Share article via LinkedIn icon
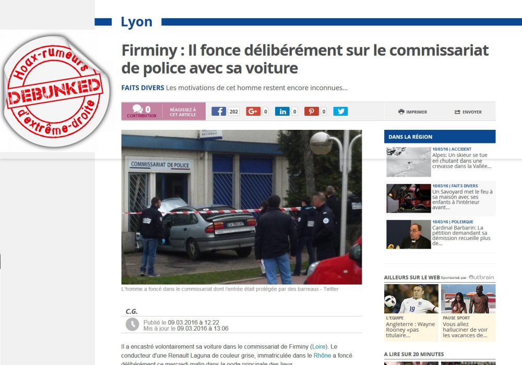The width and height of the screenshot is (522, 365). tap(282, 112)
